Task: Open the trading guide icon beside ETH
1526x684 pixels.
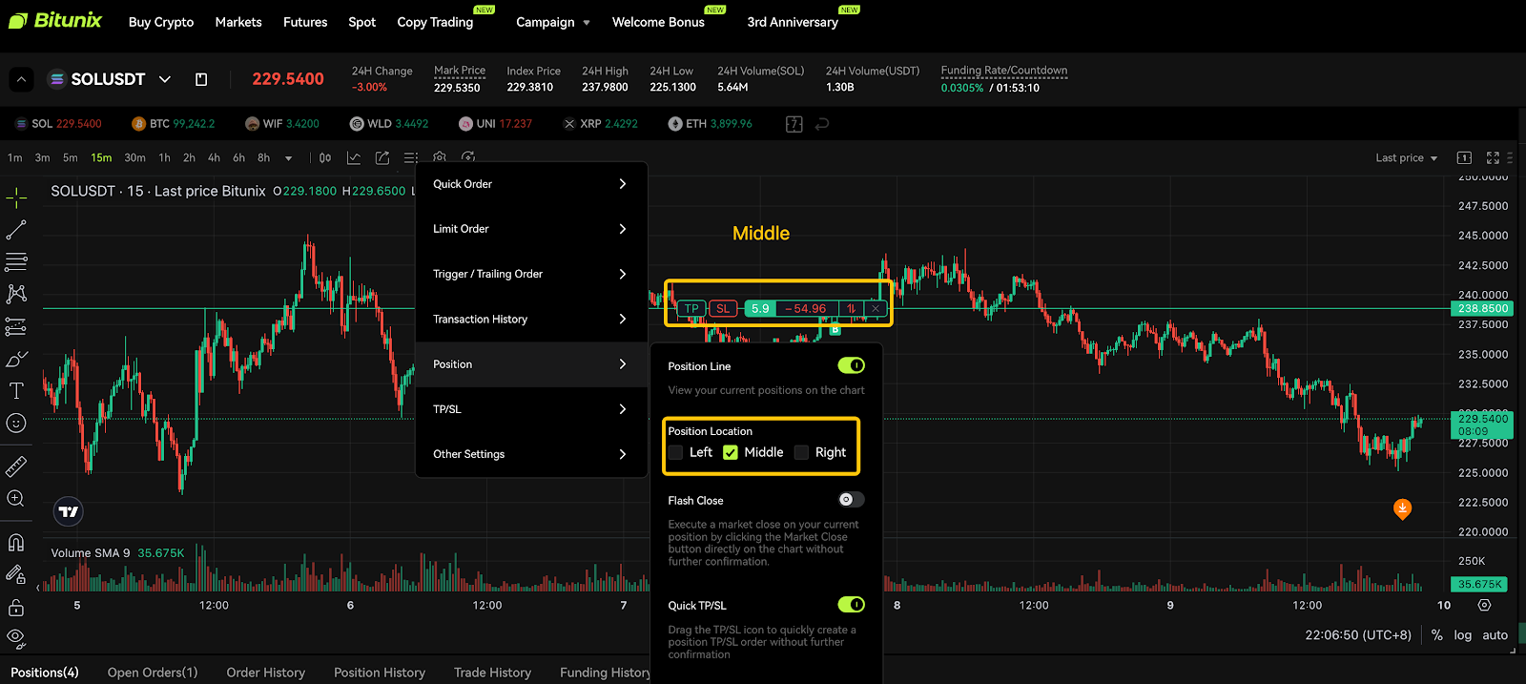Action: pos(794,124)
